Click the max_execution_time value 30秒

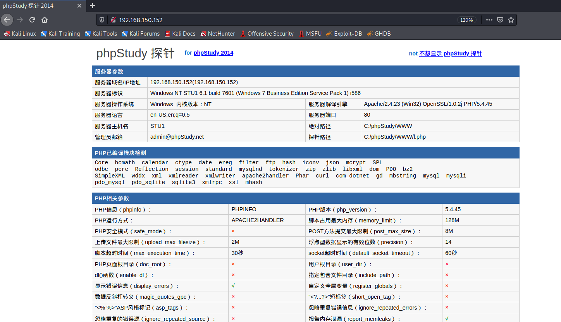point(237,253)
